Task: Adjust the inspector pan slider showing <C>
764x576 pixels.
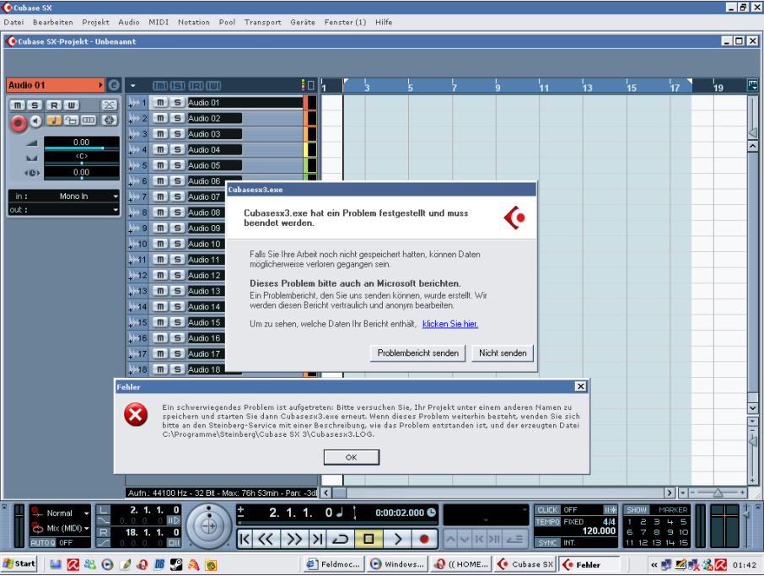Action: click(81, 158)
